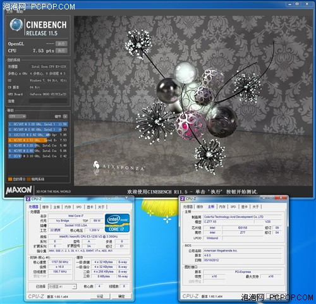316x304 pixels.
Task: Click BIOS date 05/10/2012 field
Action: (x=242, y=260)
